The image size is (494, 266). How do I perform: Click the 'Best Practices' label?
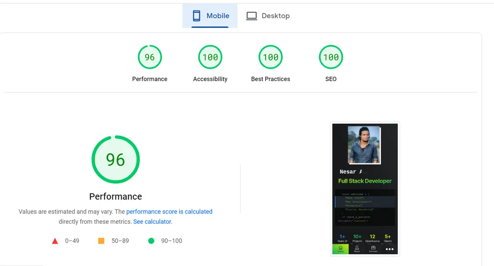tap(271, 79)
